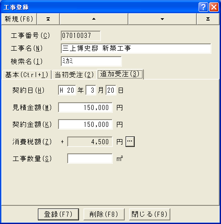Click the 閉じる(F9) close button
This screenshot has height=224, width=221.
point(149,214)
